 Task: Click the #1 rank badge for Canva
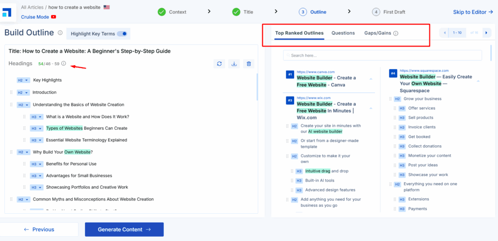point(290,75)
